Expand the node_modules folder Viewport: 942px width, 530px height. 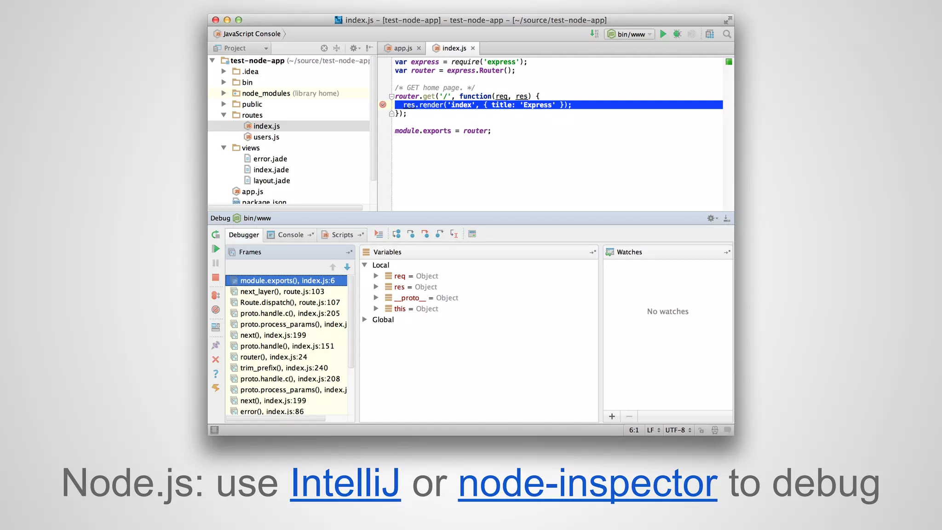coord(224,93)
